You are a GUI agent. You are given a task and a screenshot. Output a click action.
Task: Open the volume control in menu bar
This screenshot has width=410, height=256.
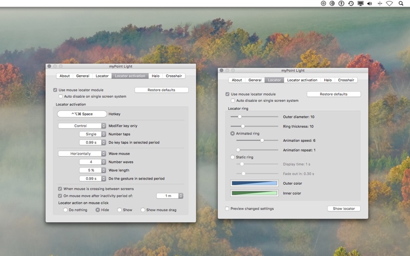[x=370, y=4]
